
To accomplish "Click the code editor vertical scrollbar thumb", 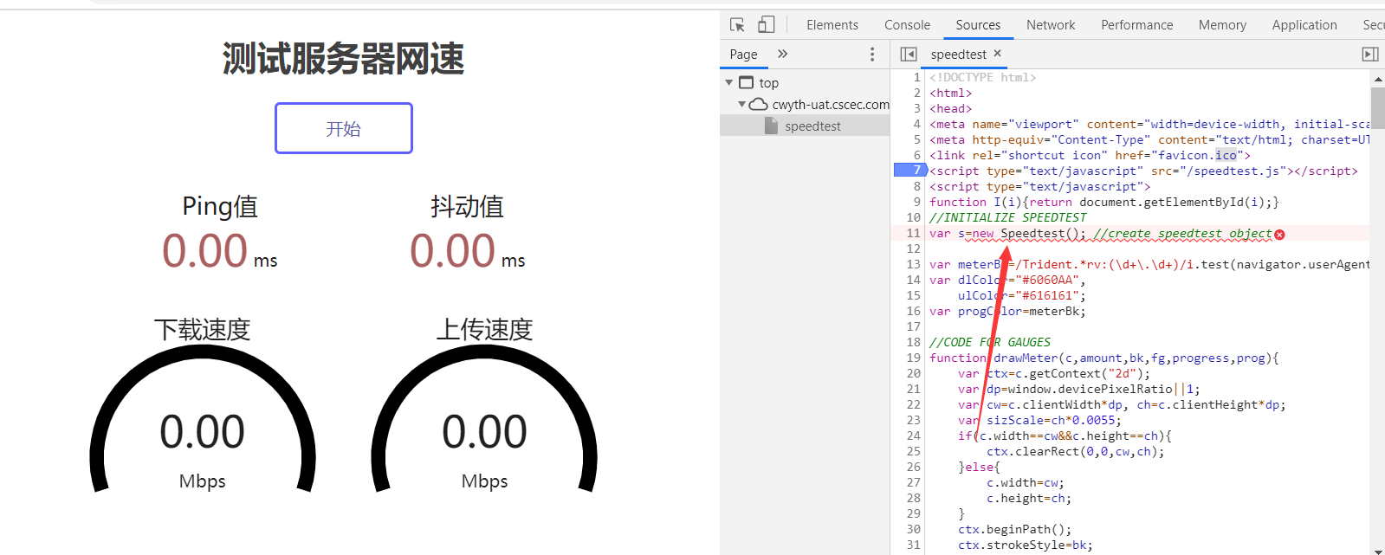I will (1377, 107).
